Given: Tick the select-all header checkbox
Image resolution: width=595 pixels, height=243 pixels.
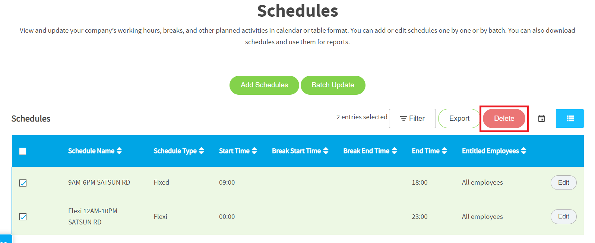Looking at the screenshot, I should click(23, 151).
